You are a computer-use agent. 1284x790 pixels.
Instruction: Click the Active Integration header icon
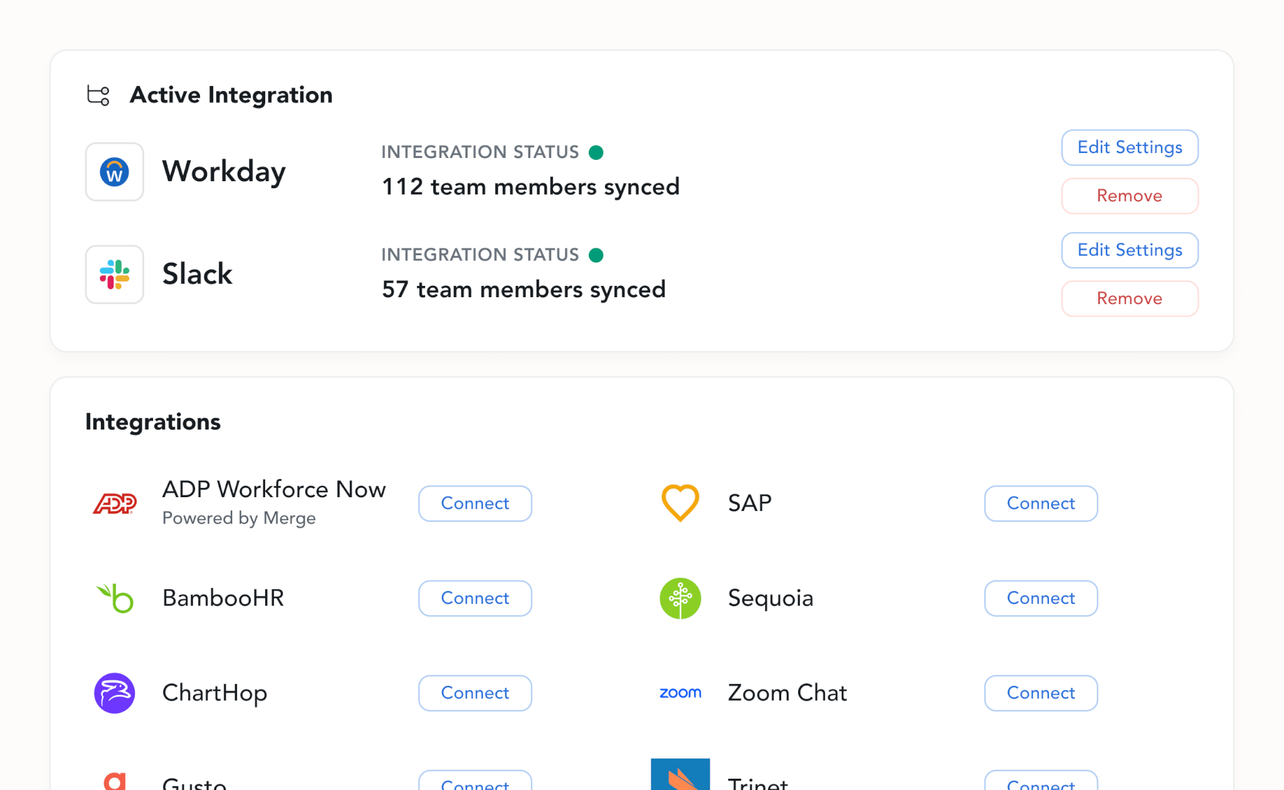click(x=98, y=95)
